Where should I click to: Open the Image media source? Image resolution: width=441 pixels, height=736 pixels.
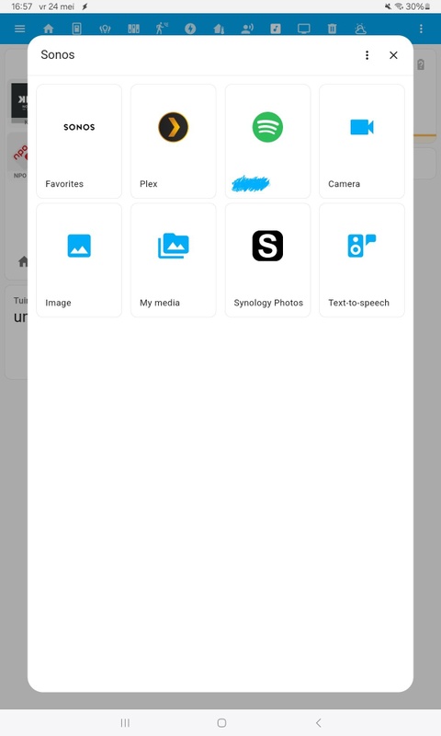pyautogui.click(x=79, y=260)
